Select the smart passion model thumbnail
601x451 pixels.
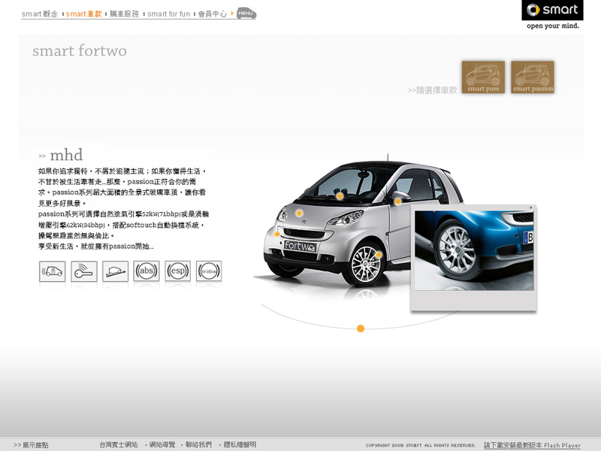(x=533, y=77)
